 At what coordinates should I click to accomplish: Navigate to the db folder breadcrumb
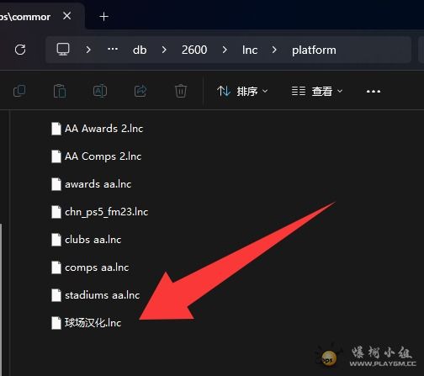(x=140, y=50)
